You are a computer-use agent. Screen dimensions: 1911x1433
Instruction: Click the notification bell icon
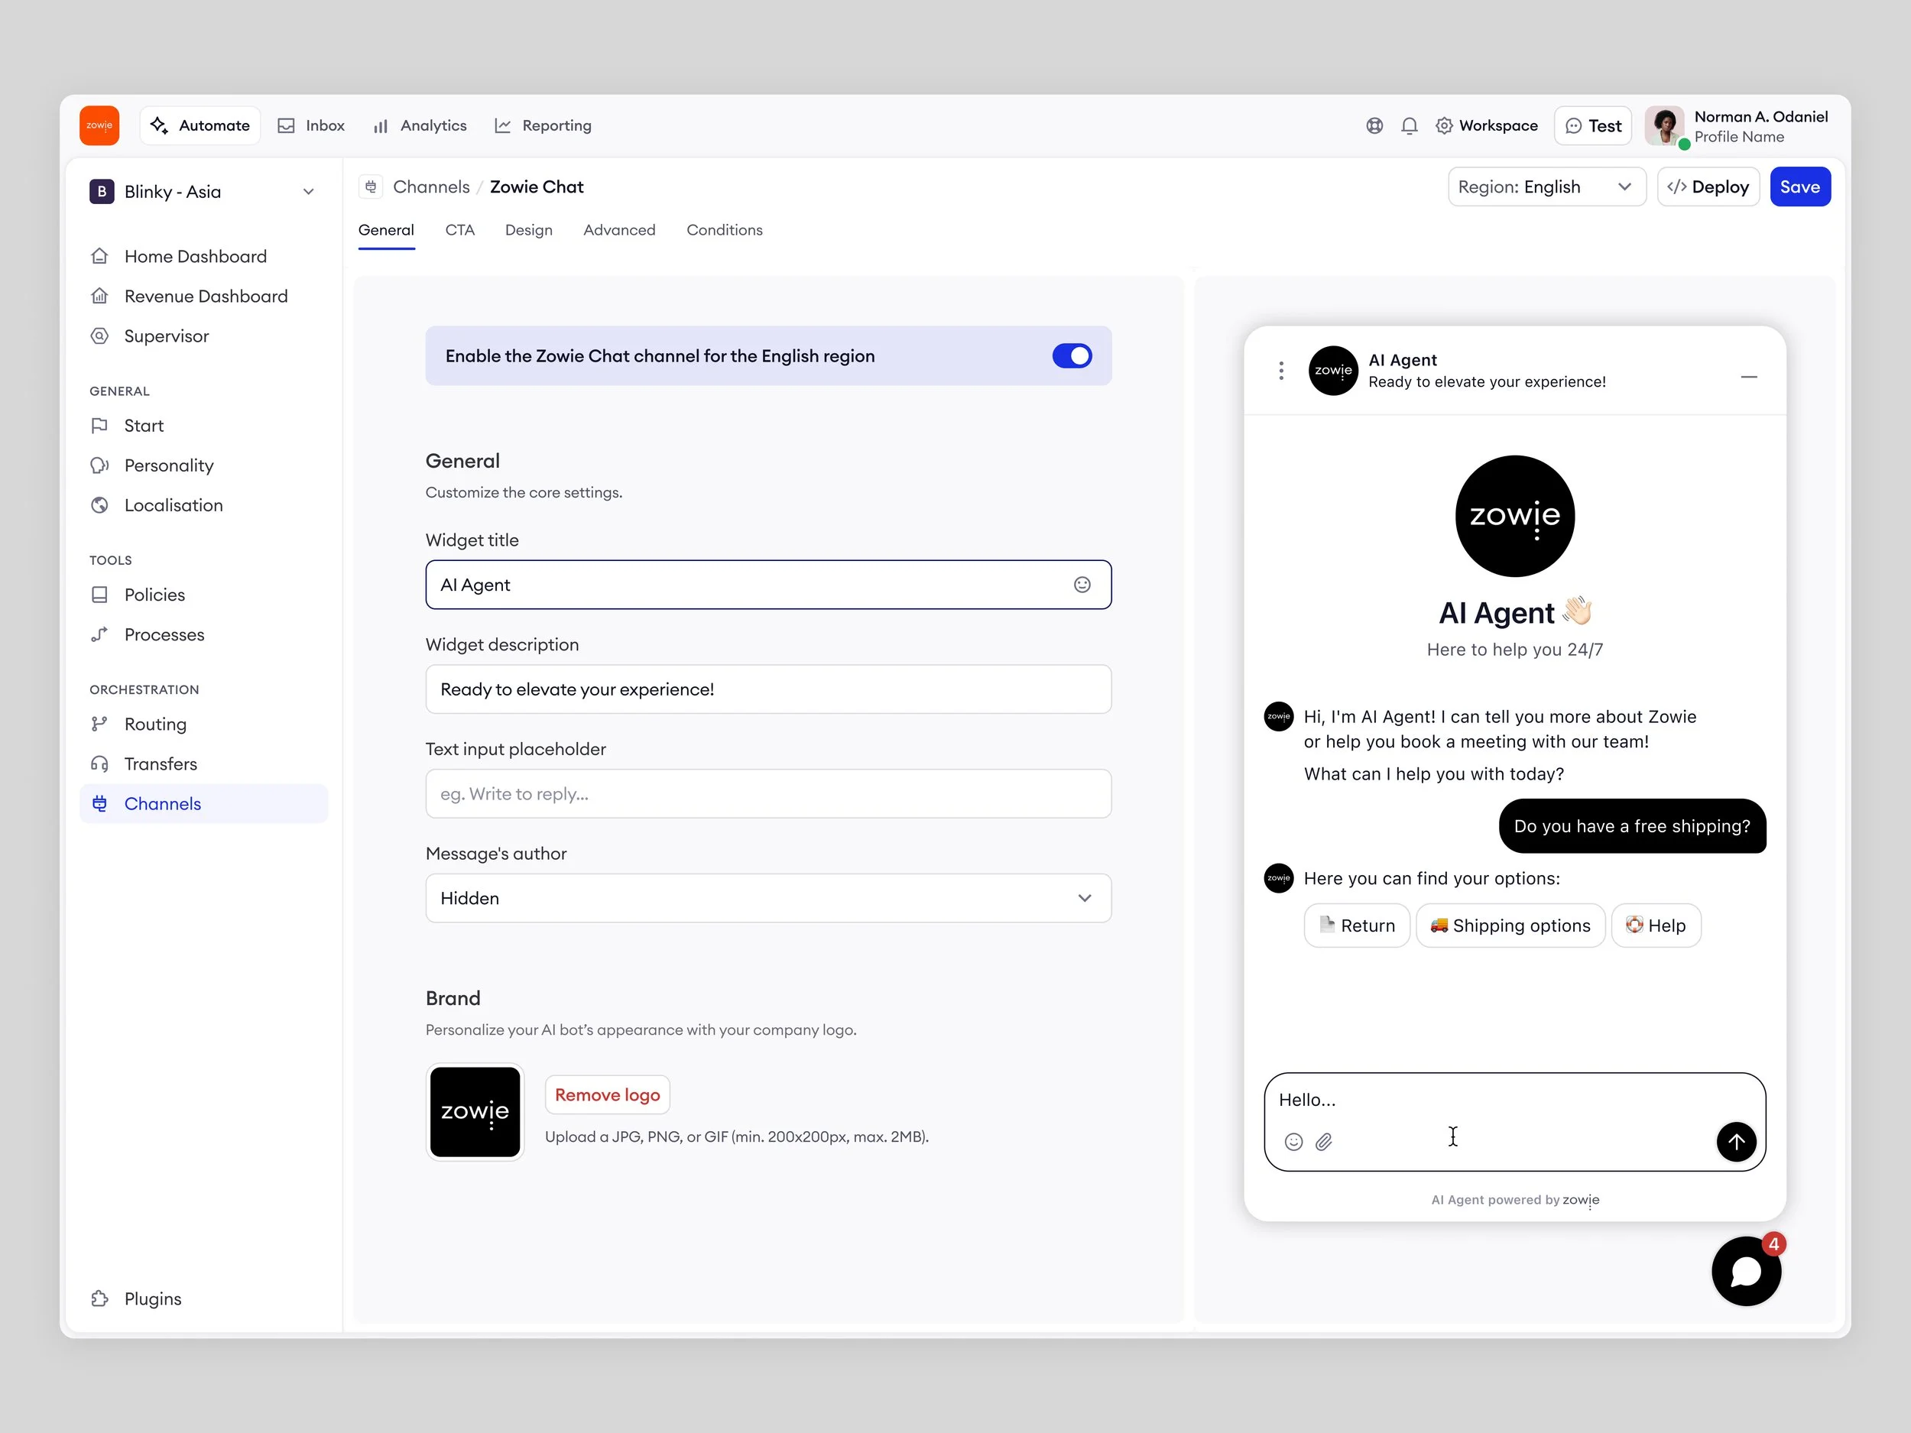(1409, 126)
